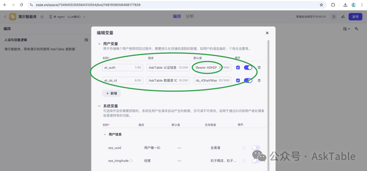Viewport: 367px width, 171px height.
Task: Edit the ds_43haVWse default value field
Action: (212, 80)
